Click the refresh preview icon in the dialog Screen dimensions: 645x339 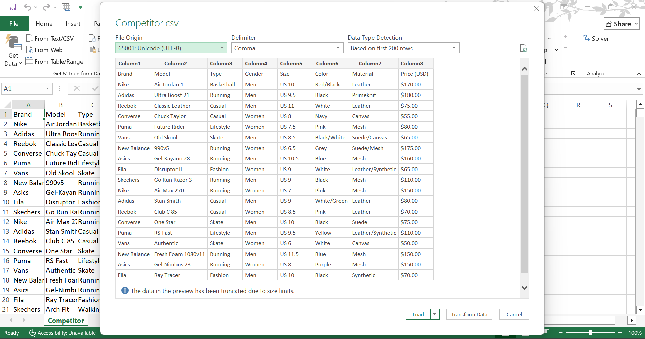click(x=523, y=48)
